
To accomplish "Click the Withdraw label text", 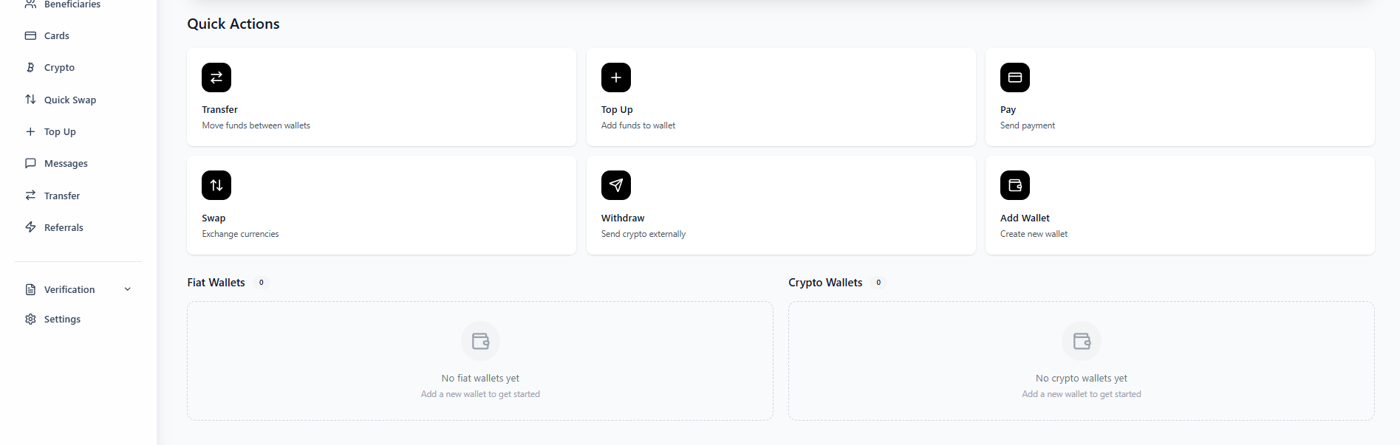I will point(623,218).
